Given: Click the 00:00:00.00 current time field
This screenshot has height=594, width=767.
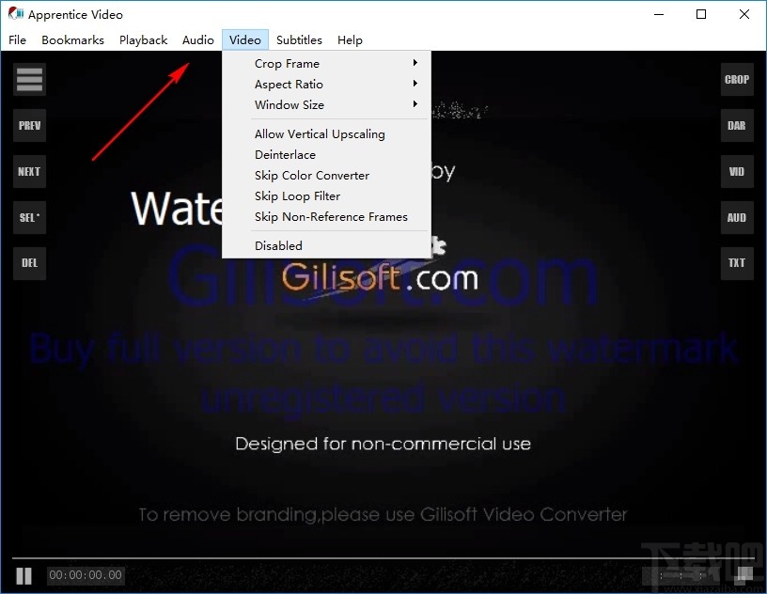Looking at the screenshot, I should point(86,575).
